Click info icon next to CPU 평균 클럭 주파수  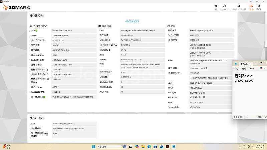coord(116,45)
